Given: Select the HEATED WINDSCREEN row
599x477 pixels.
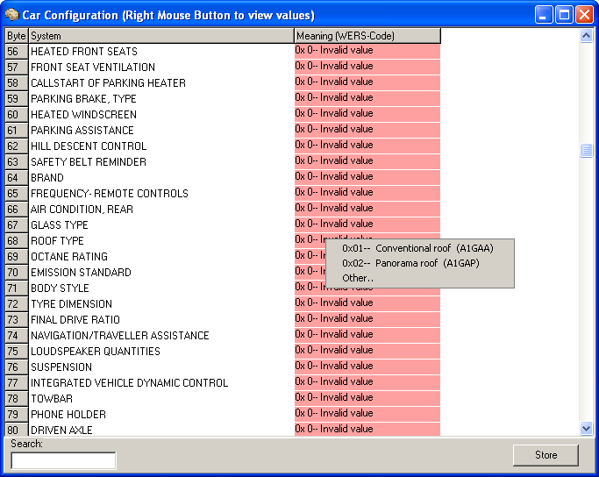Looking at the screenshot, I should [x=83, y=115].
